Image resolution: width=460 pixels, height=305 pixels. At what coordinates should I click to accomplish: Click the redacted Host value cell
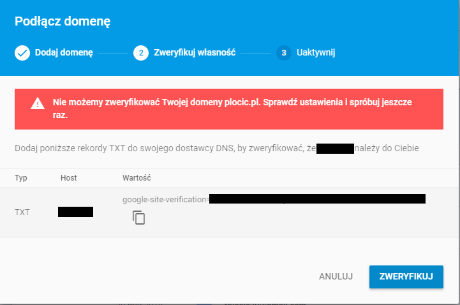(x=76, y=212)
